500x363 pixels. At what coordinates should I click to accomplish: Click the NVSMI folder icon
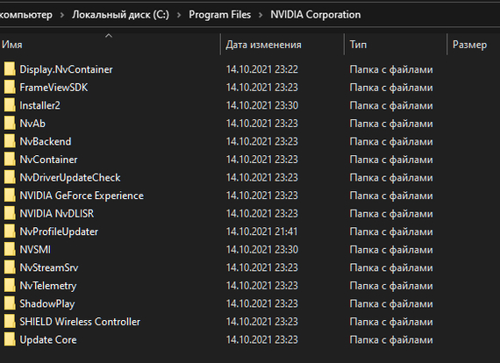[x=10, y=250]
